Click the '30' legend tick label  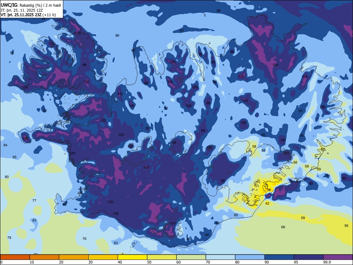(90, 262)
